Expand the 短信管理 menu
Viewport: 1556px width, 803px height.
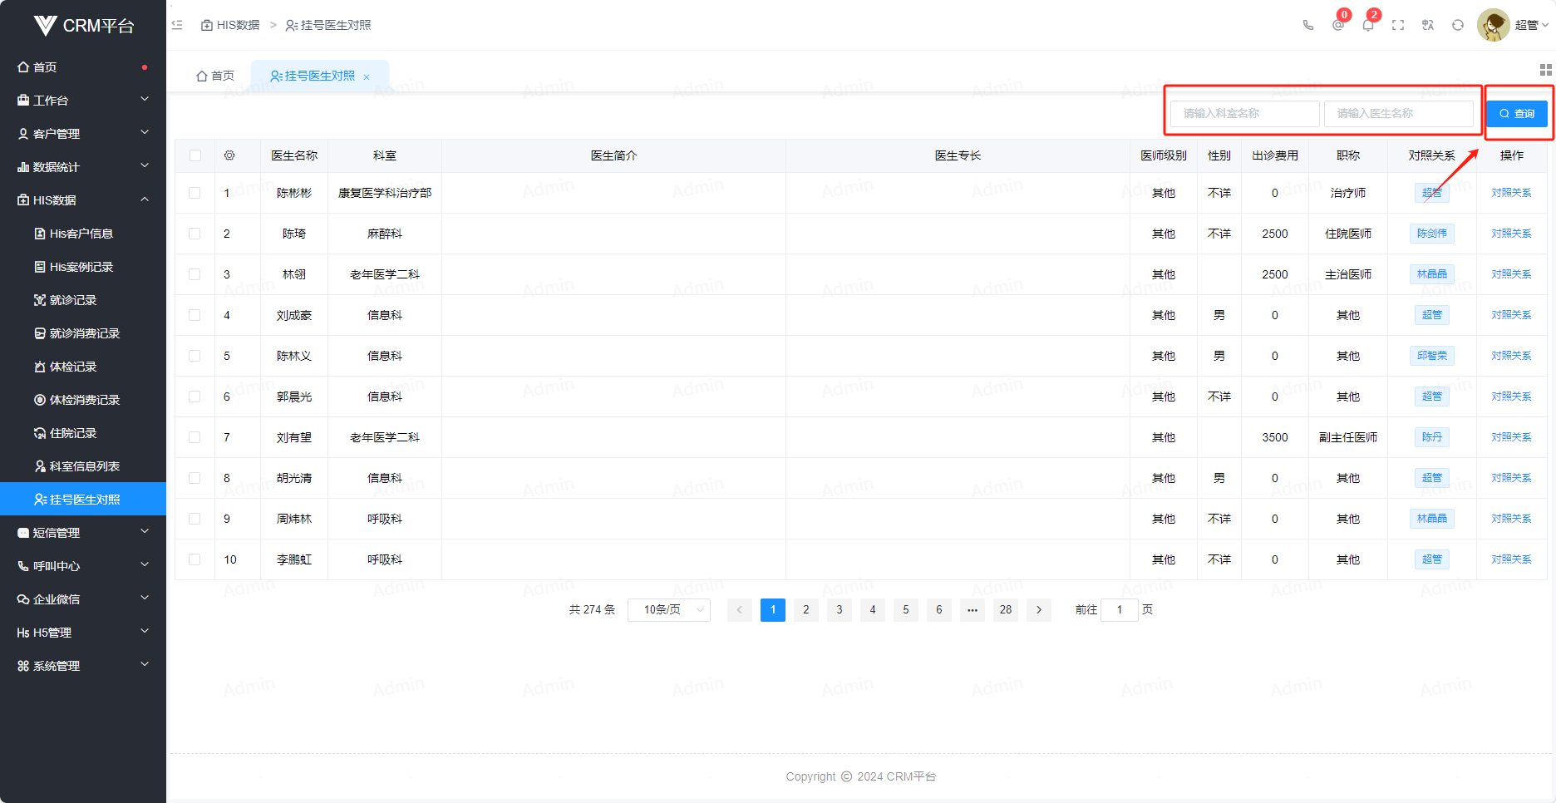click(83, 533)
